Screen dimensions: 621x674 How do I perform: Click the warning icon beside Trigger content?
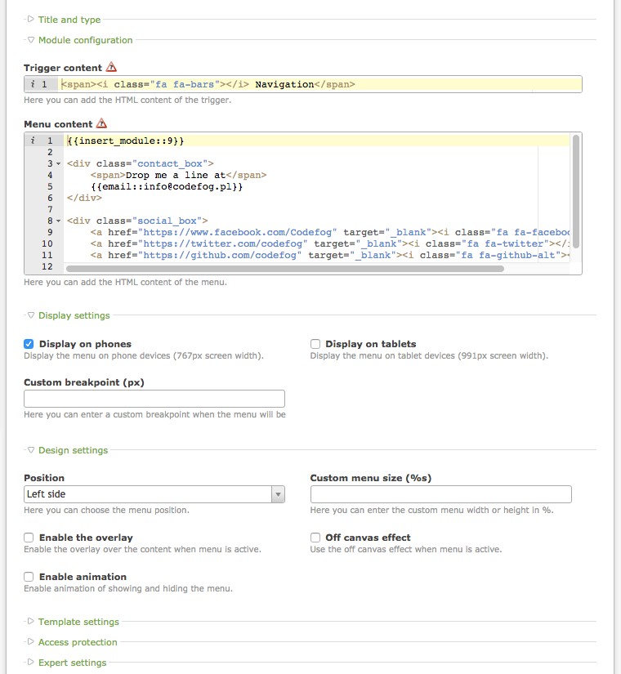[x=112, y=68]
